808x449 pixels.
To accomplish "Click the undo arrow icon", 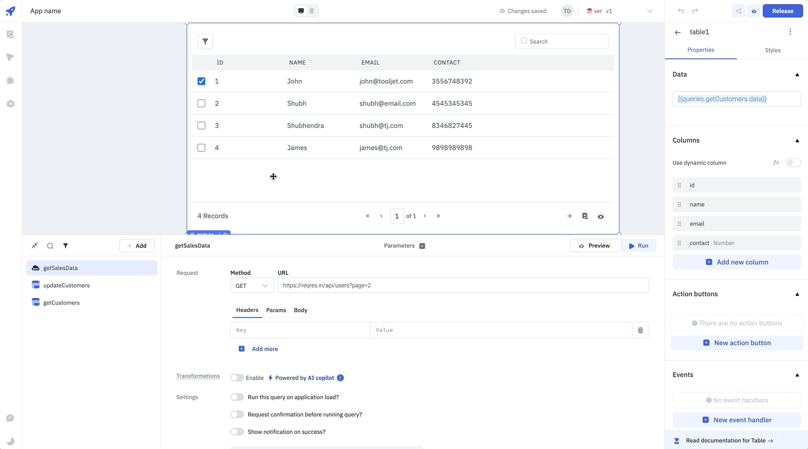I will point(681,11).
